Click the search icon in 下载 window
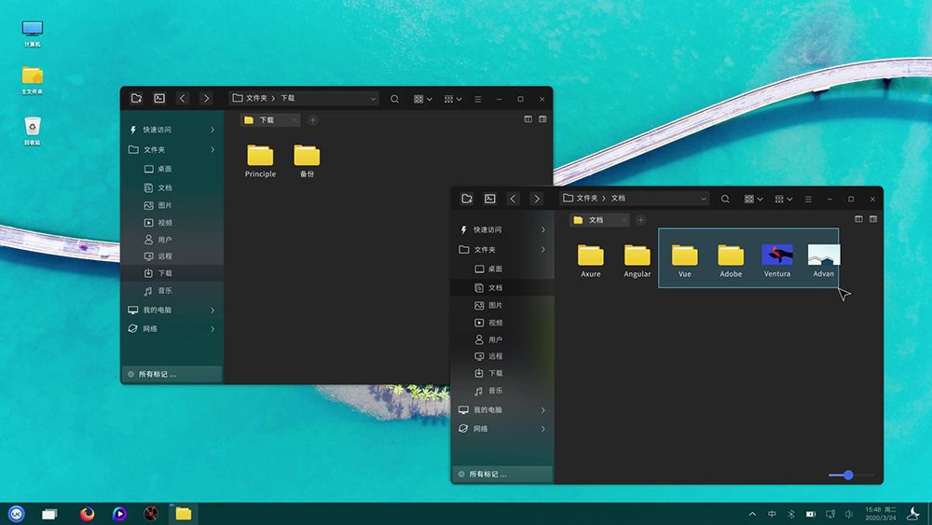This screenshot has height=525, width=932. tap(395, 99)
